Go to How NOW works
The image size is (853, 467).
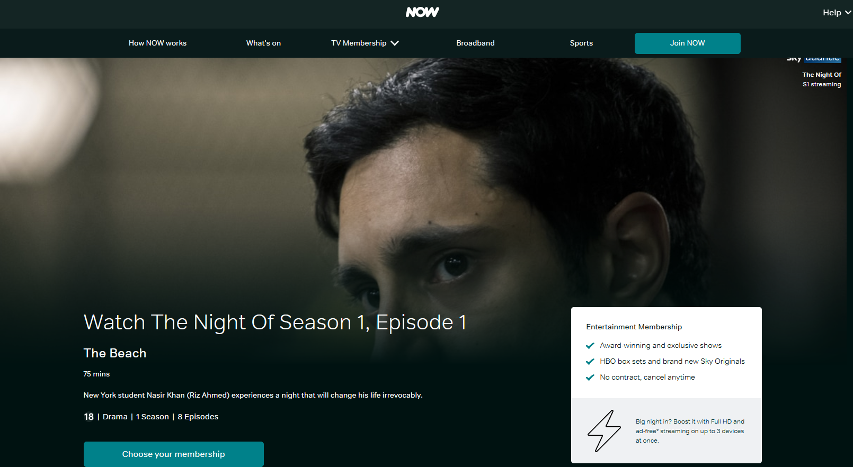pyautogui.click(x=157, y=43)
